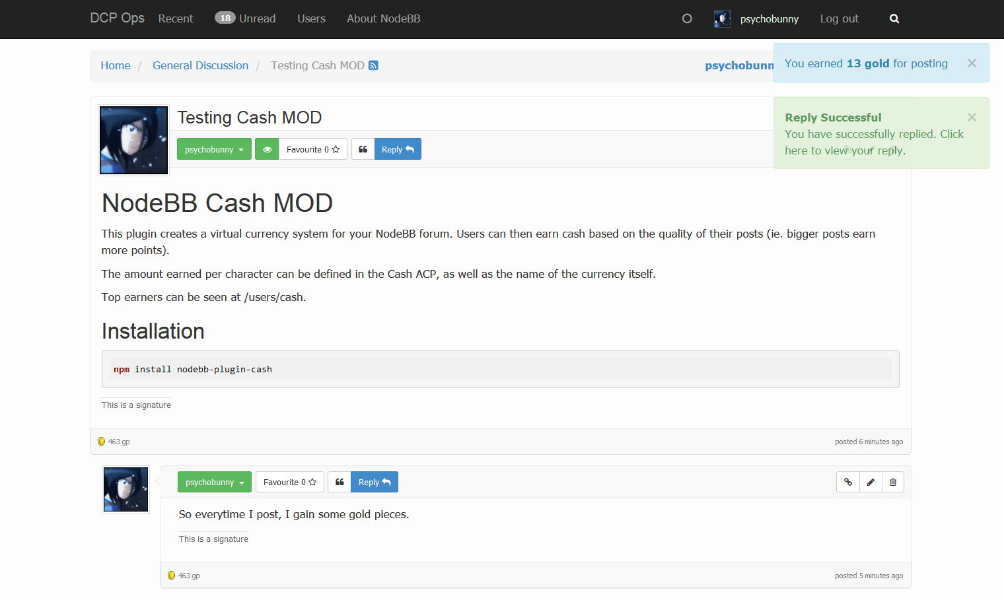Click the gold coin icon in first post footer
Image resolution: width=1004 pixels, height=602 pixels.
pyautogui.click(x=101, y=442)
